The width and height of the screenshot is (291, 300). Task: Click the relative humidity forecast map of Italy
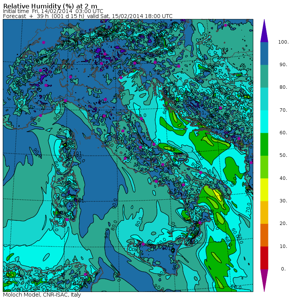pyautogui.click(x=128, y=155)
